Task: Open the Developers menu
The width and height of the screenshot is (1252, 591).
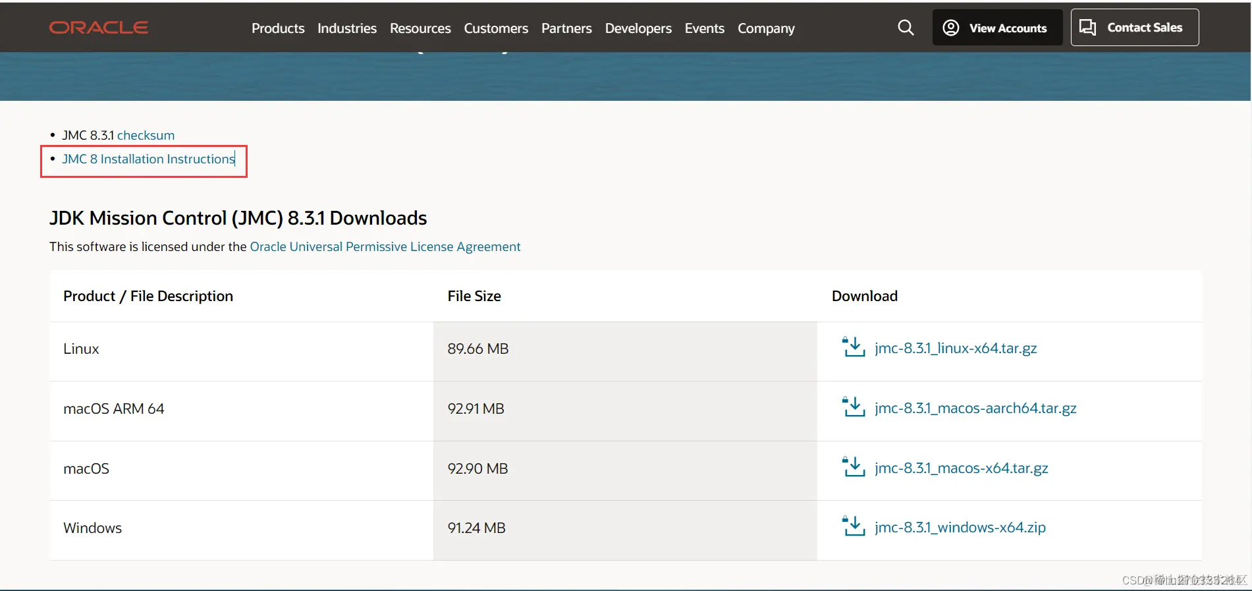Action: (638, 28)
